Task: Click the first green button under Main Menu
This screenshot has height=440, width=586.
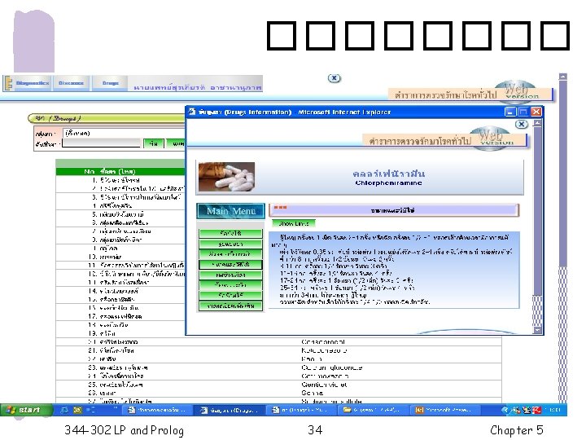Action: [x=230, y=233]
